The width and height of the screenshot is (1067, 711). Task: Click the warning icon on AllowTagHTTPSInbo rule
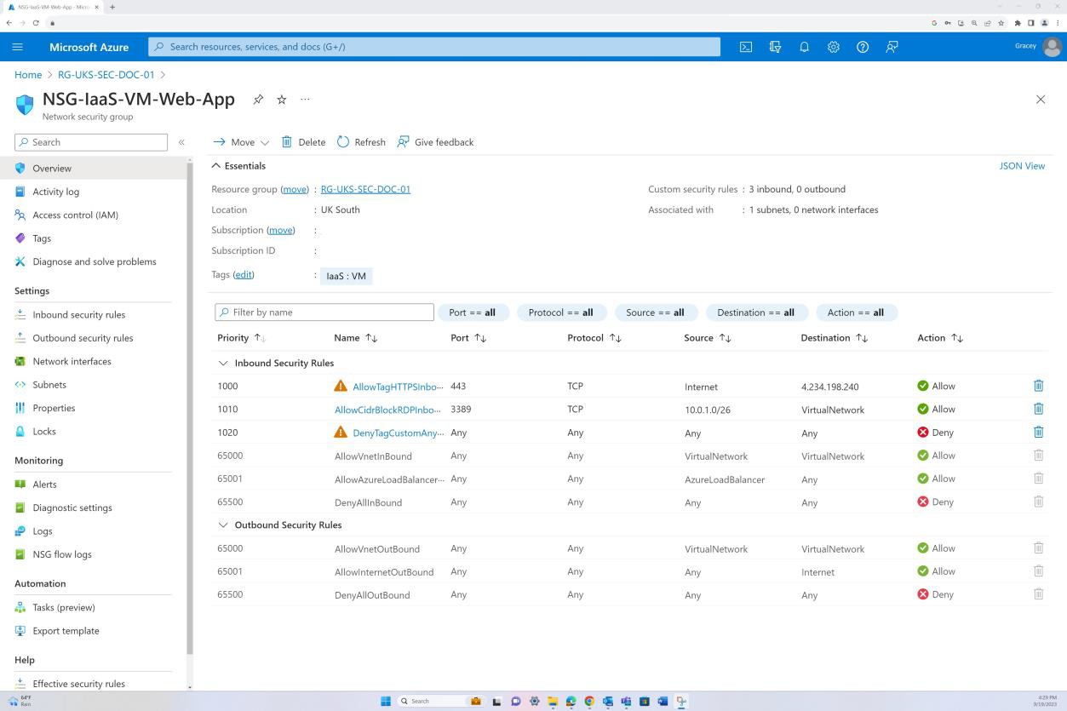[341, 386]
